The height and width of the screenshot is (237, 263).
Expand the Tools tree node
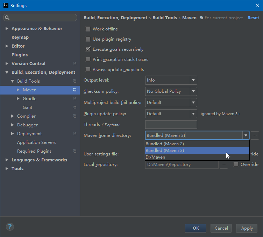[x=7, y=168]
